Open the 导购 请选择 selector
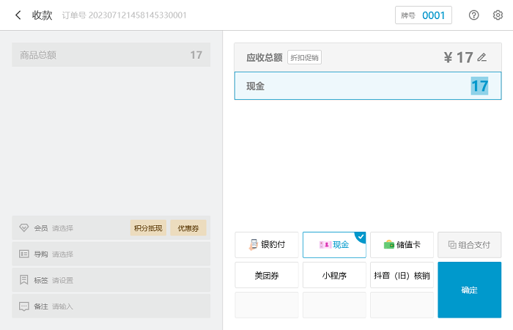 pos(62,254)
